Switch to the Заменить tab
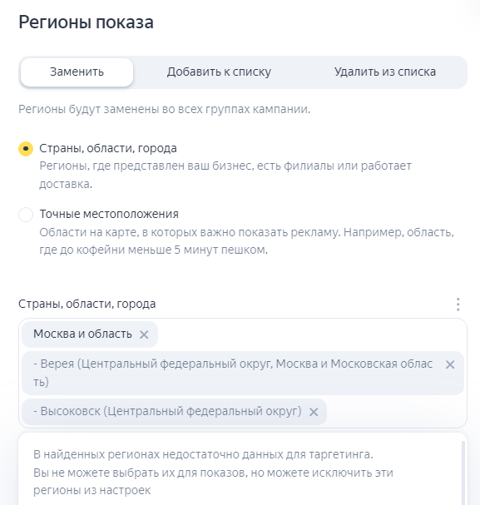480x505 pixels. tap(77, 72)
